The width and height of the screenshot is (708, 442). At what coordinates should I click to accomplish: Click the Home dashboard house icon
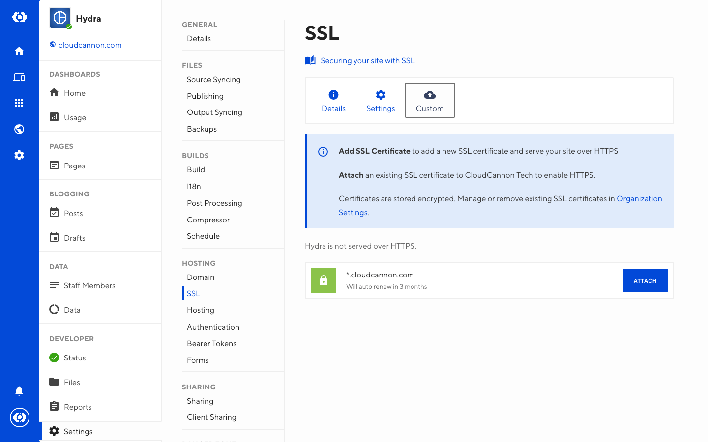pyautogui.click(x=54, y=92)
